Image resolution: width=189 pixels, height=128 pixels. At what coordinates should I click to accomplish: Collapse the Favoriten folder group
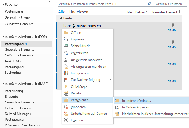click(2, 5)
